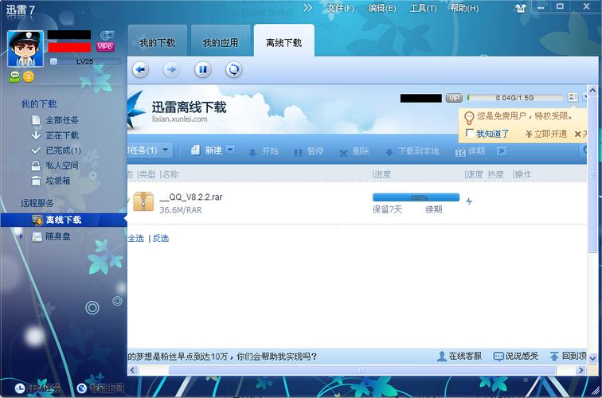Click the lightning speed-up icon
The height and width of the screenshot is (398, 602).
click(469, 201)
